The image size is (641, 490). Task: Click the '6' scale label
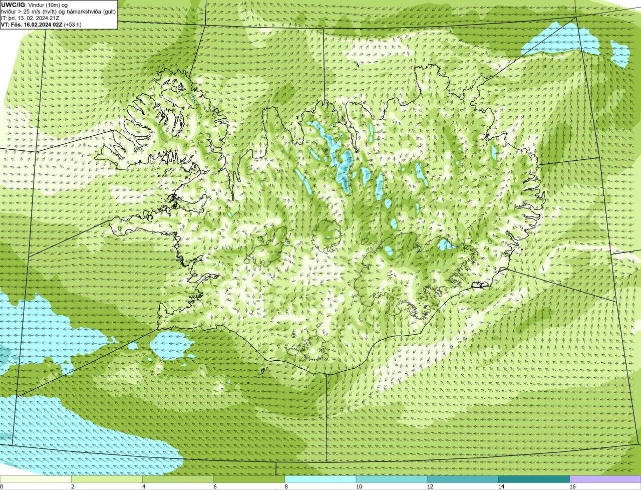pos(215,486)
